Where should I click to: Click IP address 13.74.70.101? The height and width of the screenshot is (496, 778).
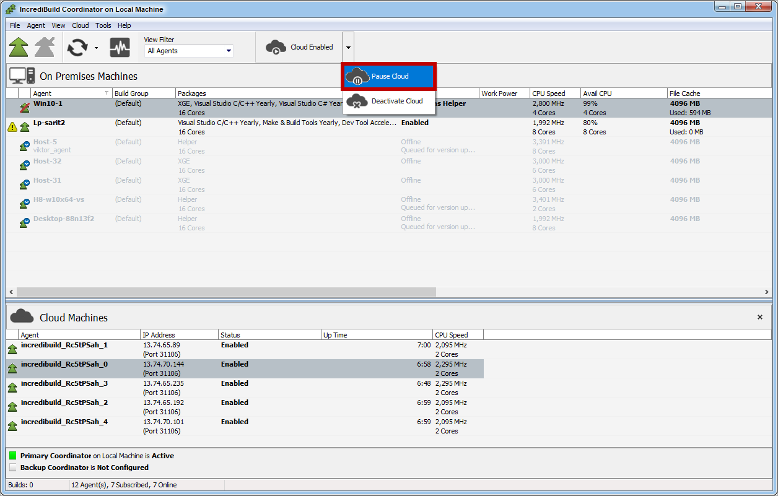pos(164,422)
